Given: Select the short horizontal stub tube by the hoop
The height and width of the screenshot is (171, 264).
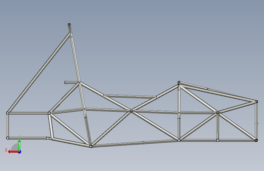Looking at the screenshot, I should click(71, 82).
